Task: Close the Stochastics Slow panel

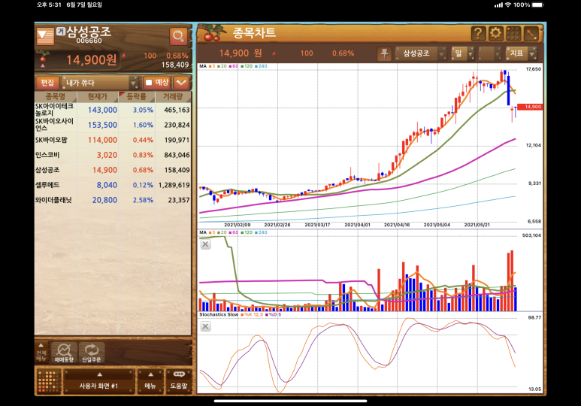Action: [x=206, y=326]
